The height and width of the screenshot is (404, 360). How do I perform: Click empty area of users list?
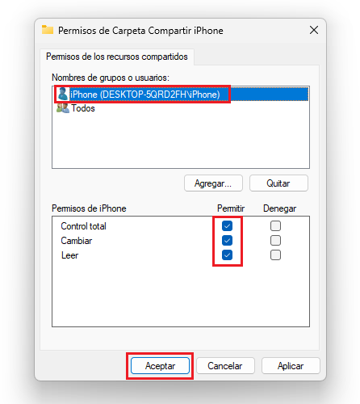[181, 141]
